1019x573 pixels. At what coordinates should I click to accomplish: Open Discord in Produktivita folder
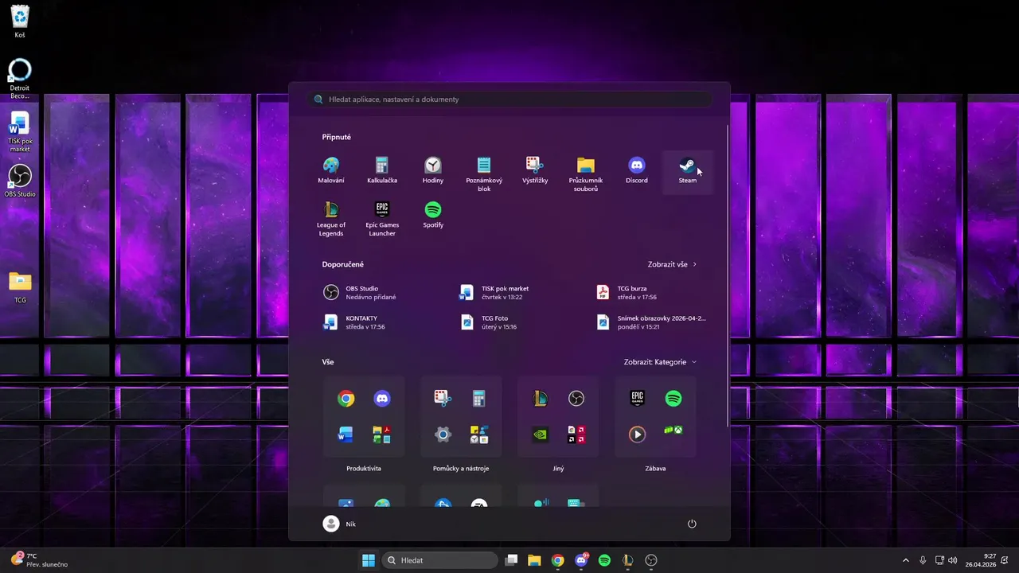(x=382, y=399)
